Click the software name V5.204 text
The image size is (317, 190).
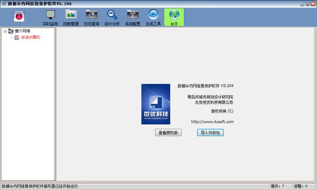tap(206, 86)
